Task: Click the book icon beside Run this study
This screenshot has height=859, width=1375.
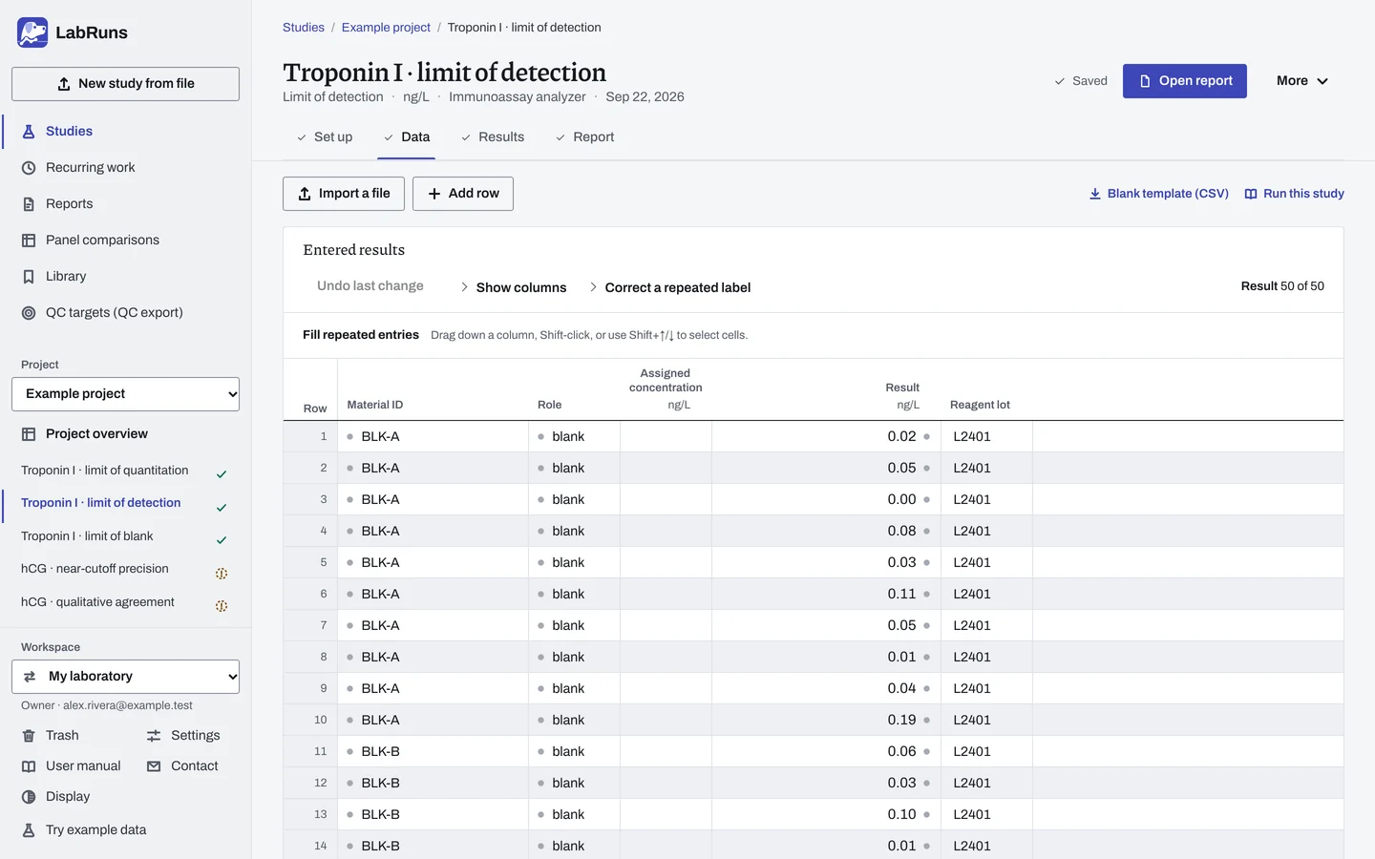Action: pos(1251,194)
